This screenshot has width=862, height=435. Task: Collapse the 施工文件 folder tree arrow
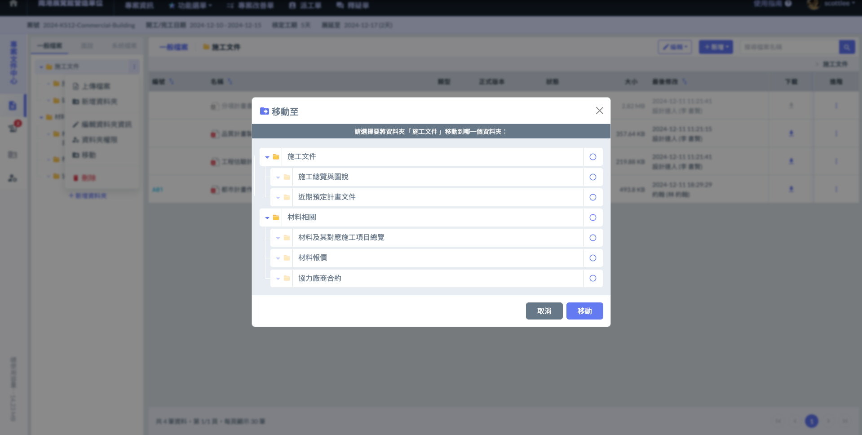point(267,157)
